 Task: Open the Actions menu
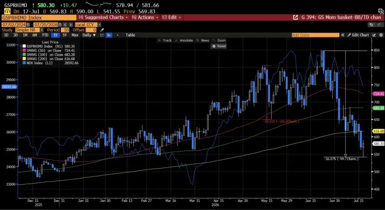145,17
